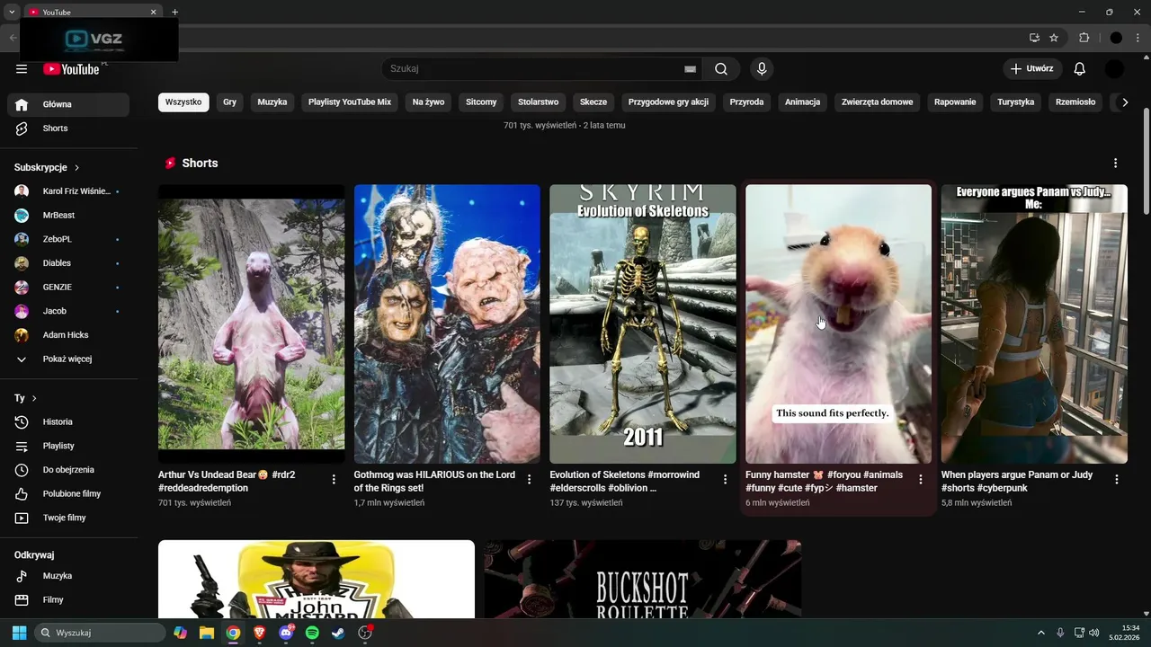This screenshot has width=1151, height=647.
Task: Click the Windows Wyszukaj taskbar search box
Action: click(100, 633)
